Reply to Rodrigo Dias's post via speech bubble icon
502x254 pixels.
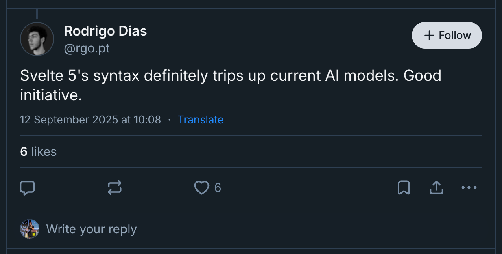[27, 187]
